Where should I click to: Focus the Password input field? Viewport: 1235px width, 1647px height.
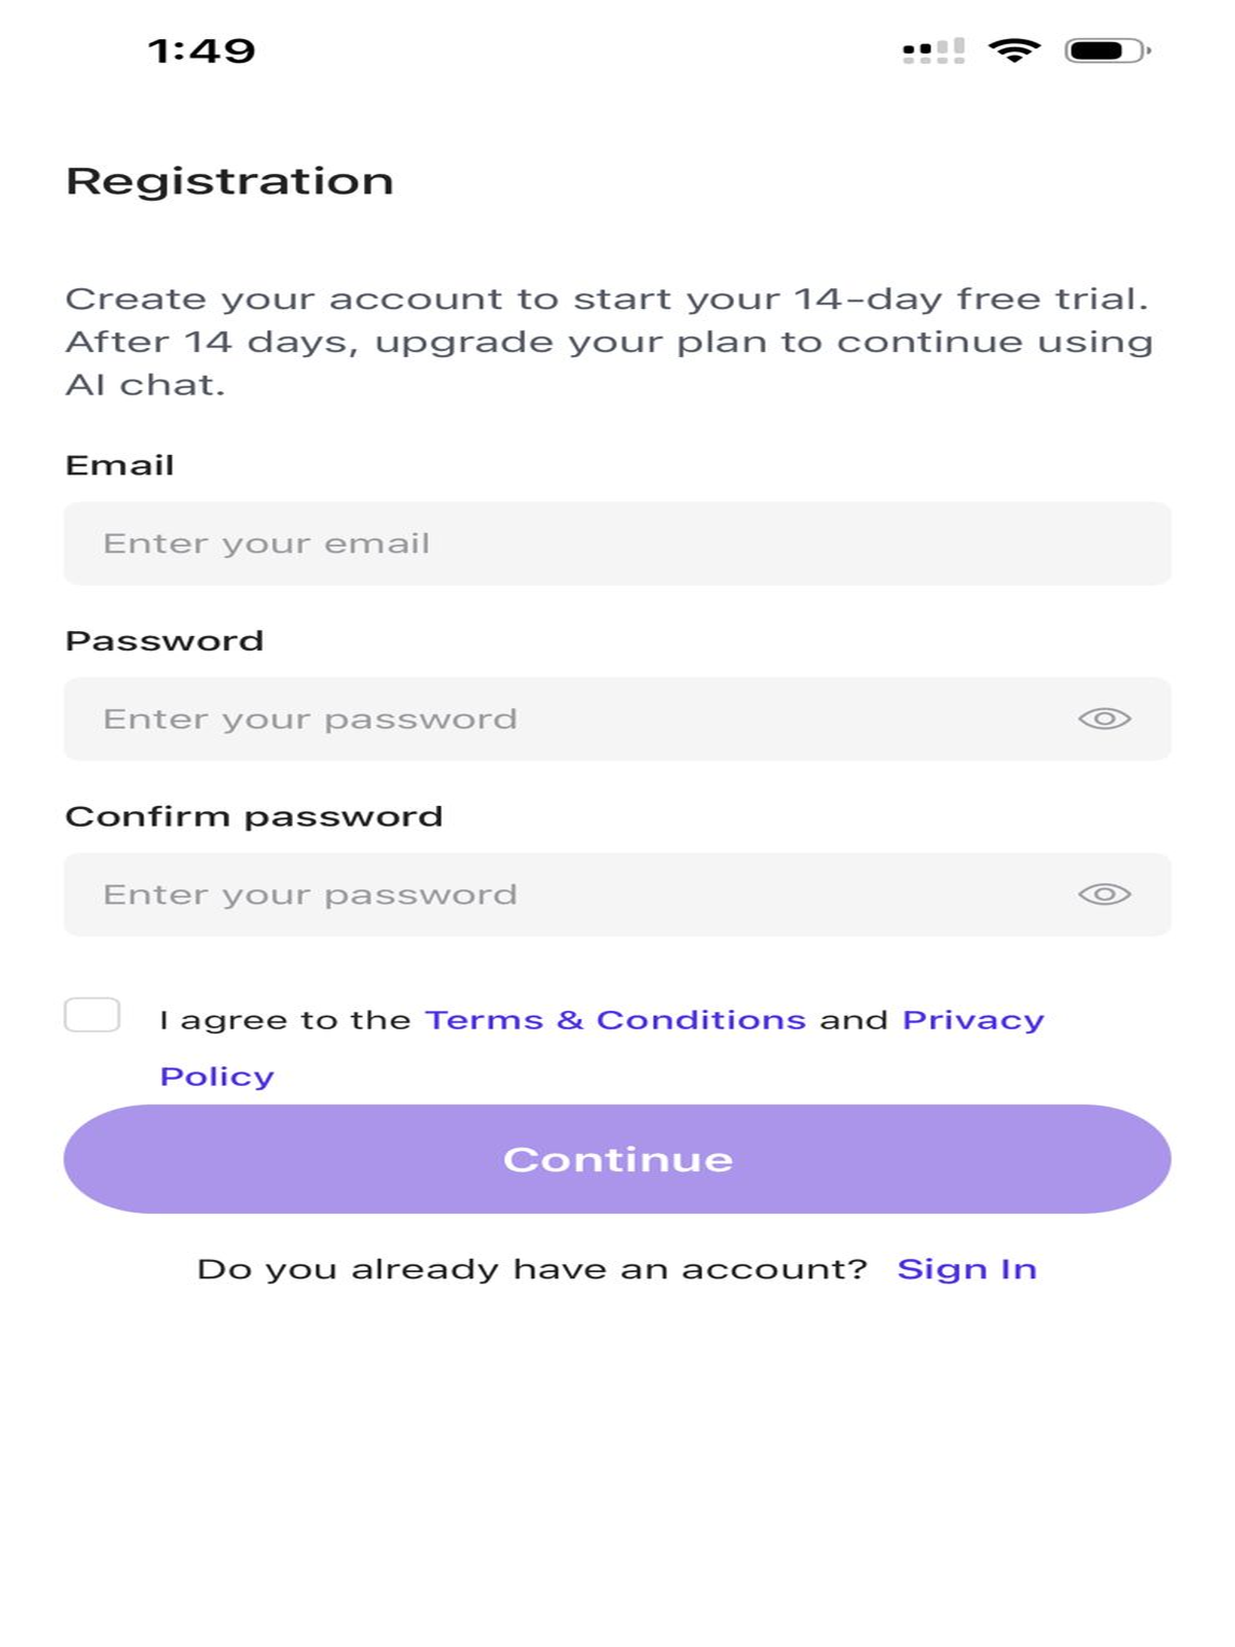(617, 719)
